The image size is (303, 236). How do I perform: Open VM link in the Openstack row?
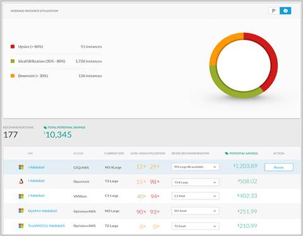[36, 180]
